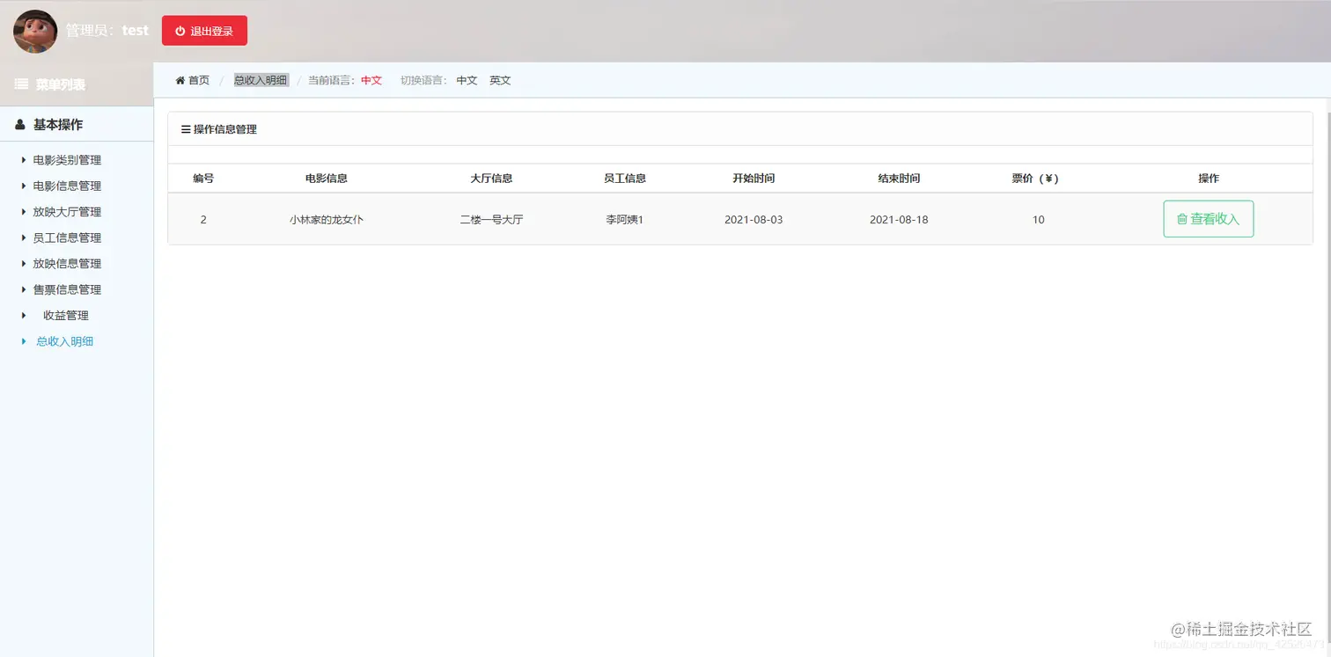Image resolution: width=1331 pixels, height=657 pixels.
Task: Click the 电影信息 column header
Action: click(x=327, y=179)
